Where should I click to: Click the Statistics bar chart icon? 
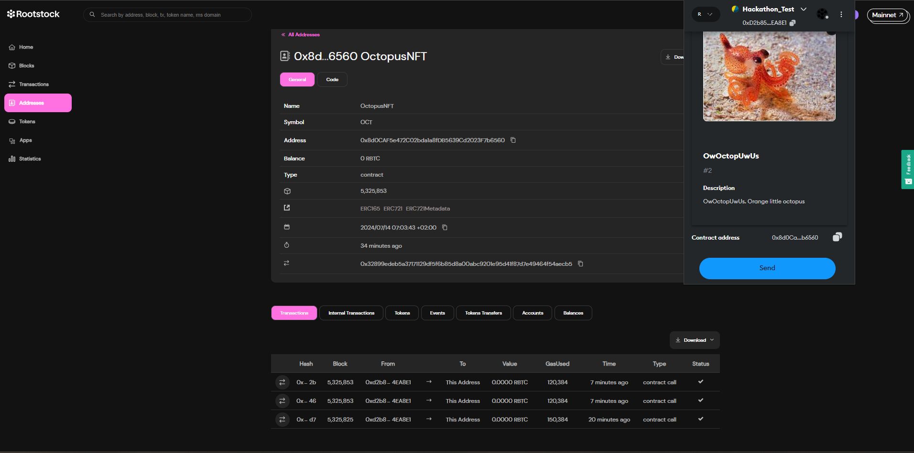click(x=12, y=159)
